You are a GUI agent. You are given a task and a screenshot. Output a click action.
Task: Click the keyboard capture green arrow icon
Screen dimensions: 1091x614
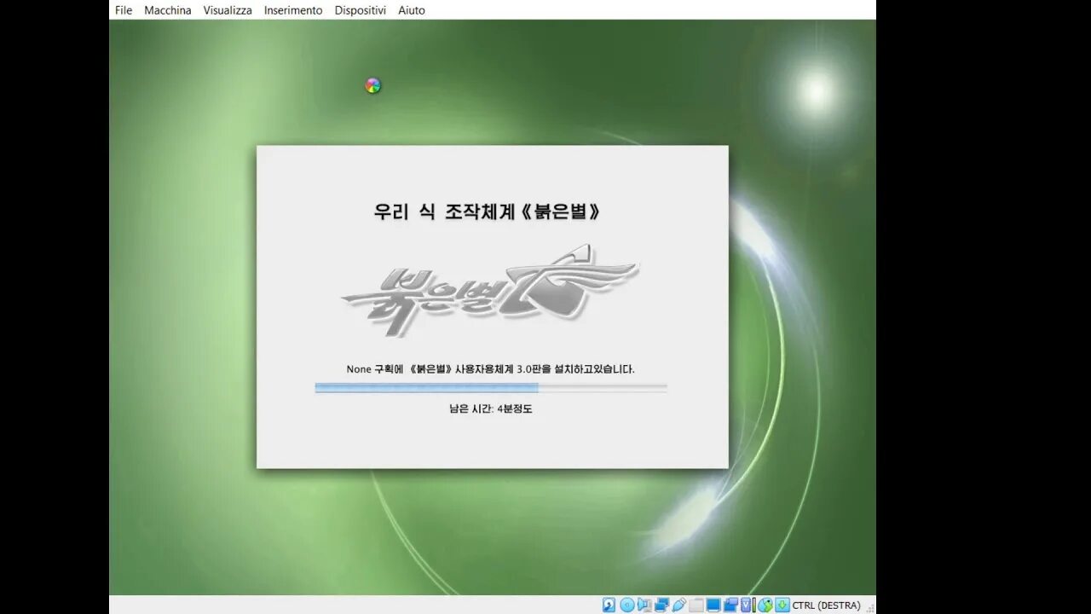tap(782, 605)
